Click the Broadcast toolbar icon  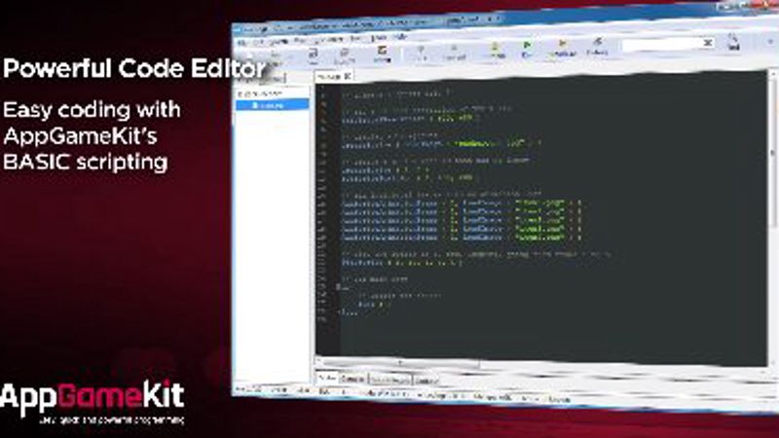pyautogui.click(x=563, y=48)
